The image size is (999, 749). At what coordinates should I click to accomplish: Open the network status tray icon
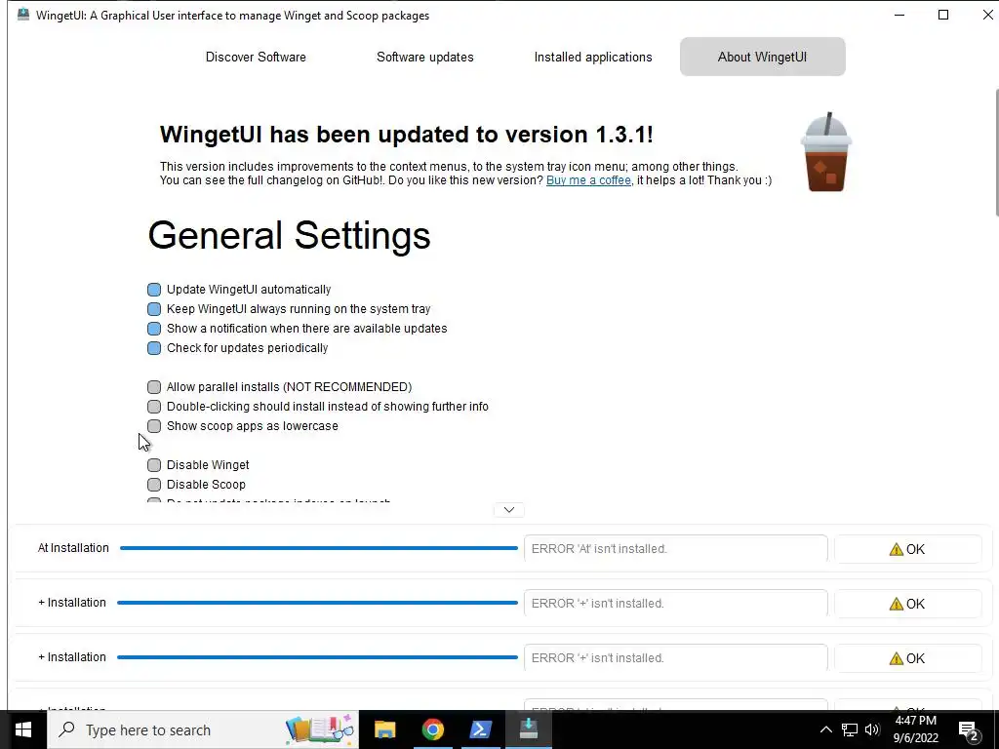(x=850, y=729)
